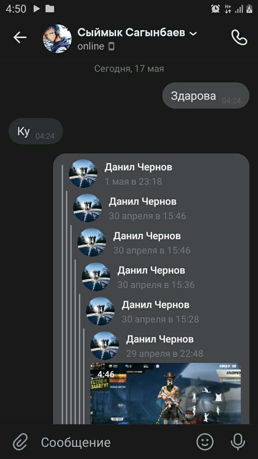258x459 pixels.
Task: Select the Здарова outgoing message bubble
Action: pos(206,96)
